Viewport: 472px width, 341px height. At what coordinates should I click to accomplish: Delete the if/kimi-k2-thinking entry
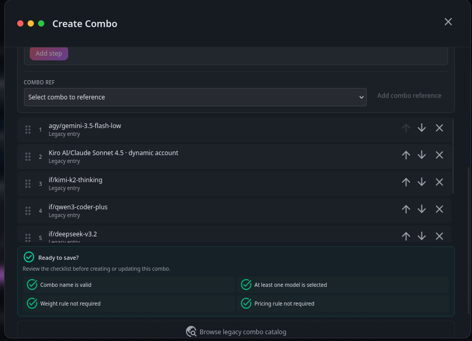click(439, 182)
